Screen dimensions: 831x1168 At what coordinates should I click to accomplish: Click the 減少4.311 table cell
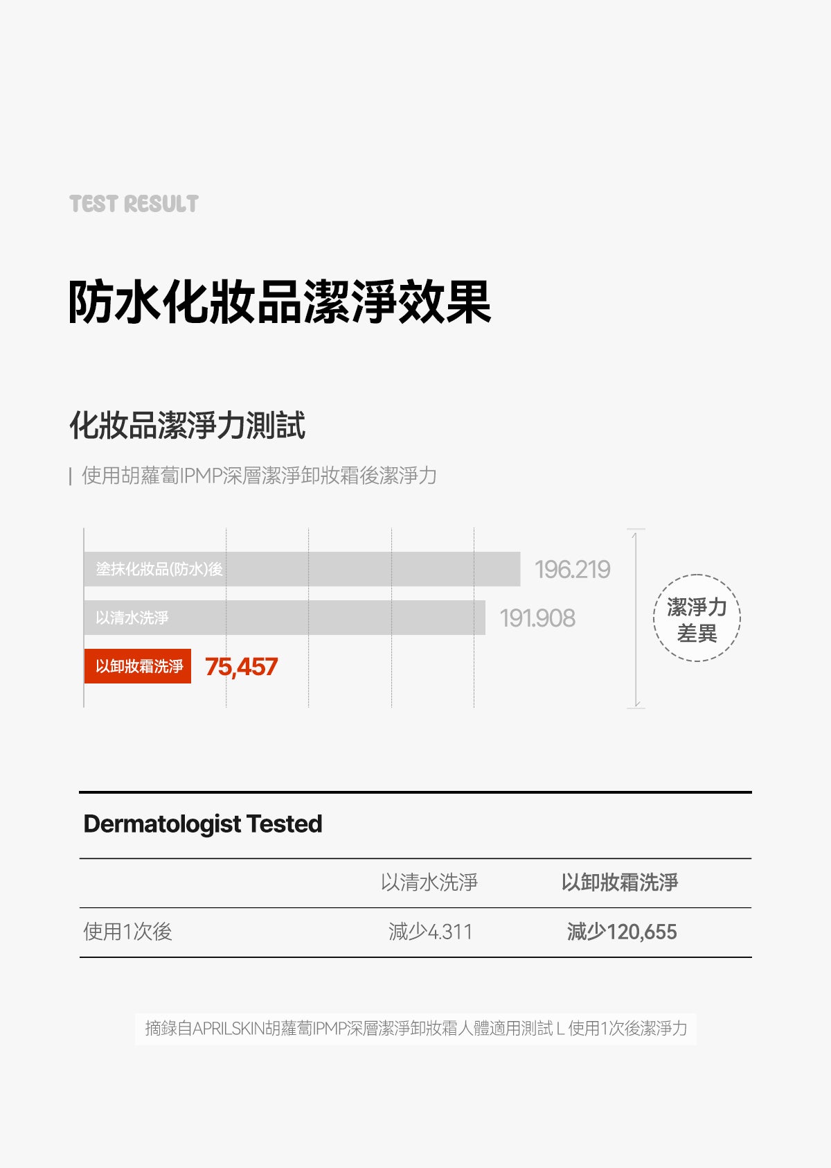[x=430, y=932]
